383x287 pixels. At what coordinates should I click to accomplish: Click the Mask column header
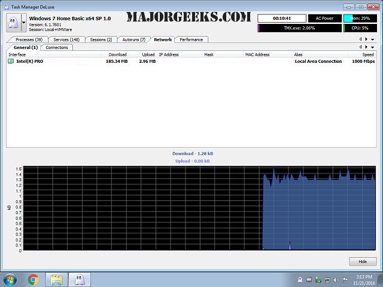223,54
